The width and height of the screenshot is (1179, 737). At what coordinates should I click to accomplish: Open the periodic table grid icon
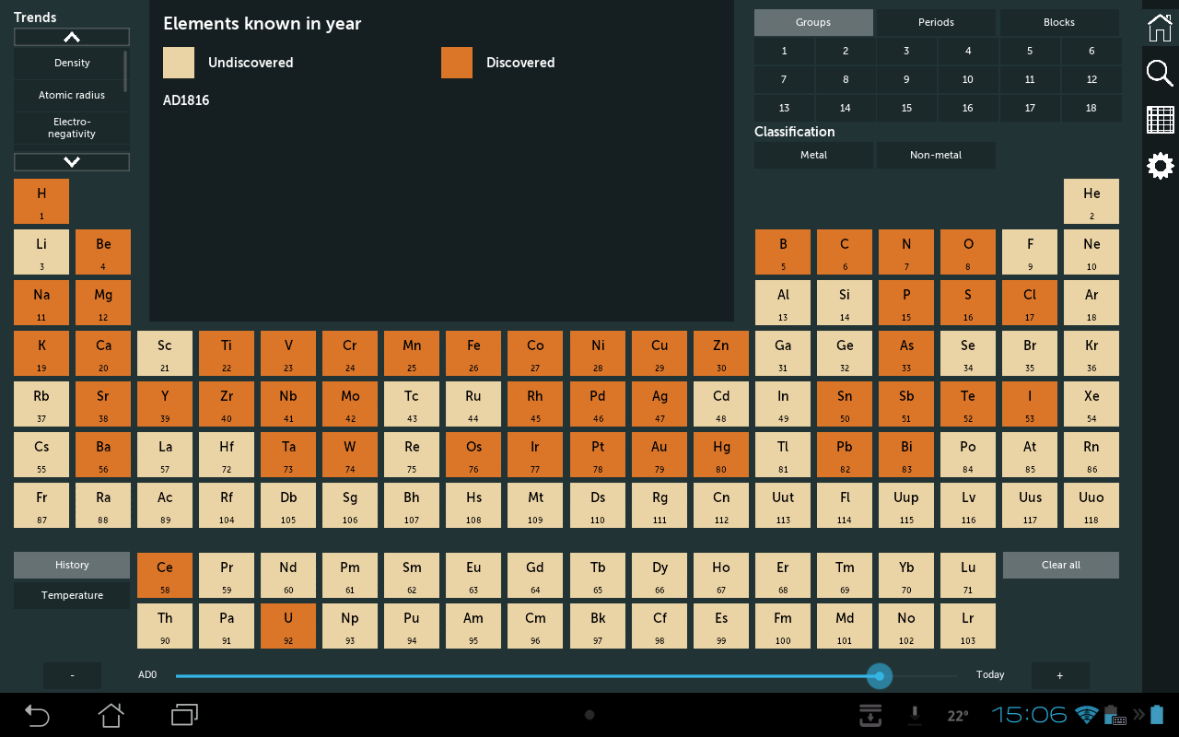tap(1160, 120)
